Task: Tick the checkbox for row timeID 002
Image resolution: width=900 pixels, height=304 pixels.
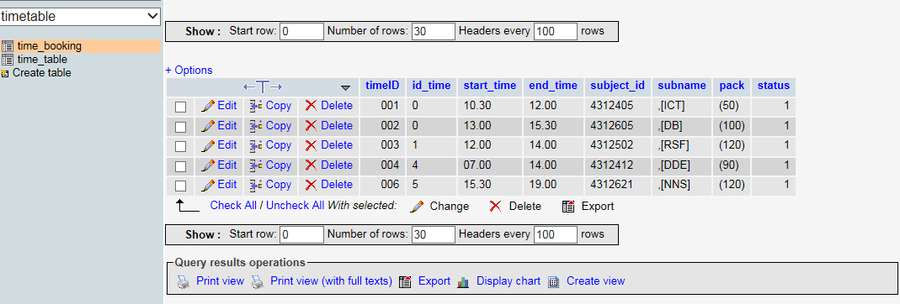Action: (181, 127)
